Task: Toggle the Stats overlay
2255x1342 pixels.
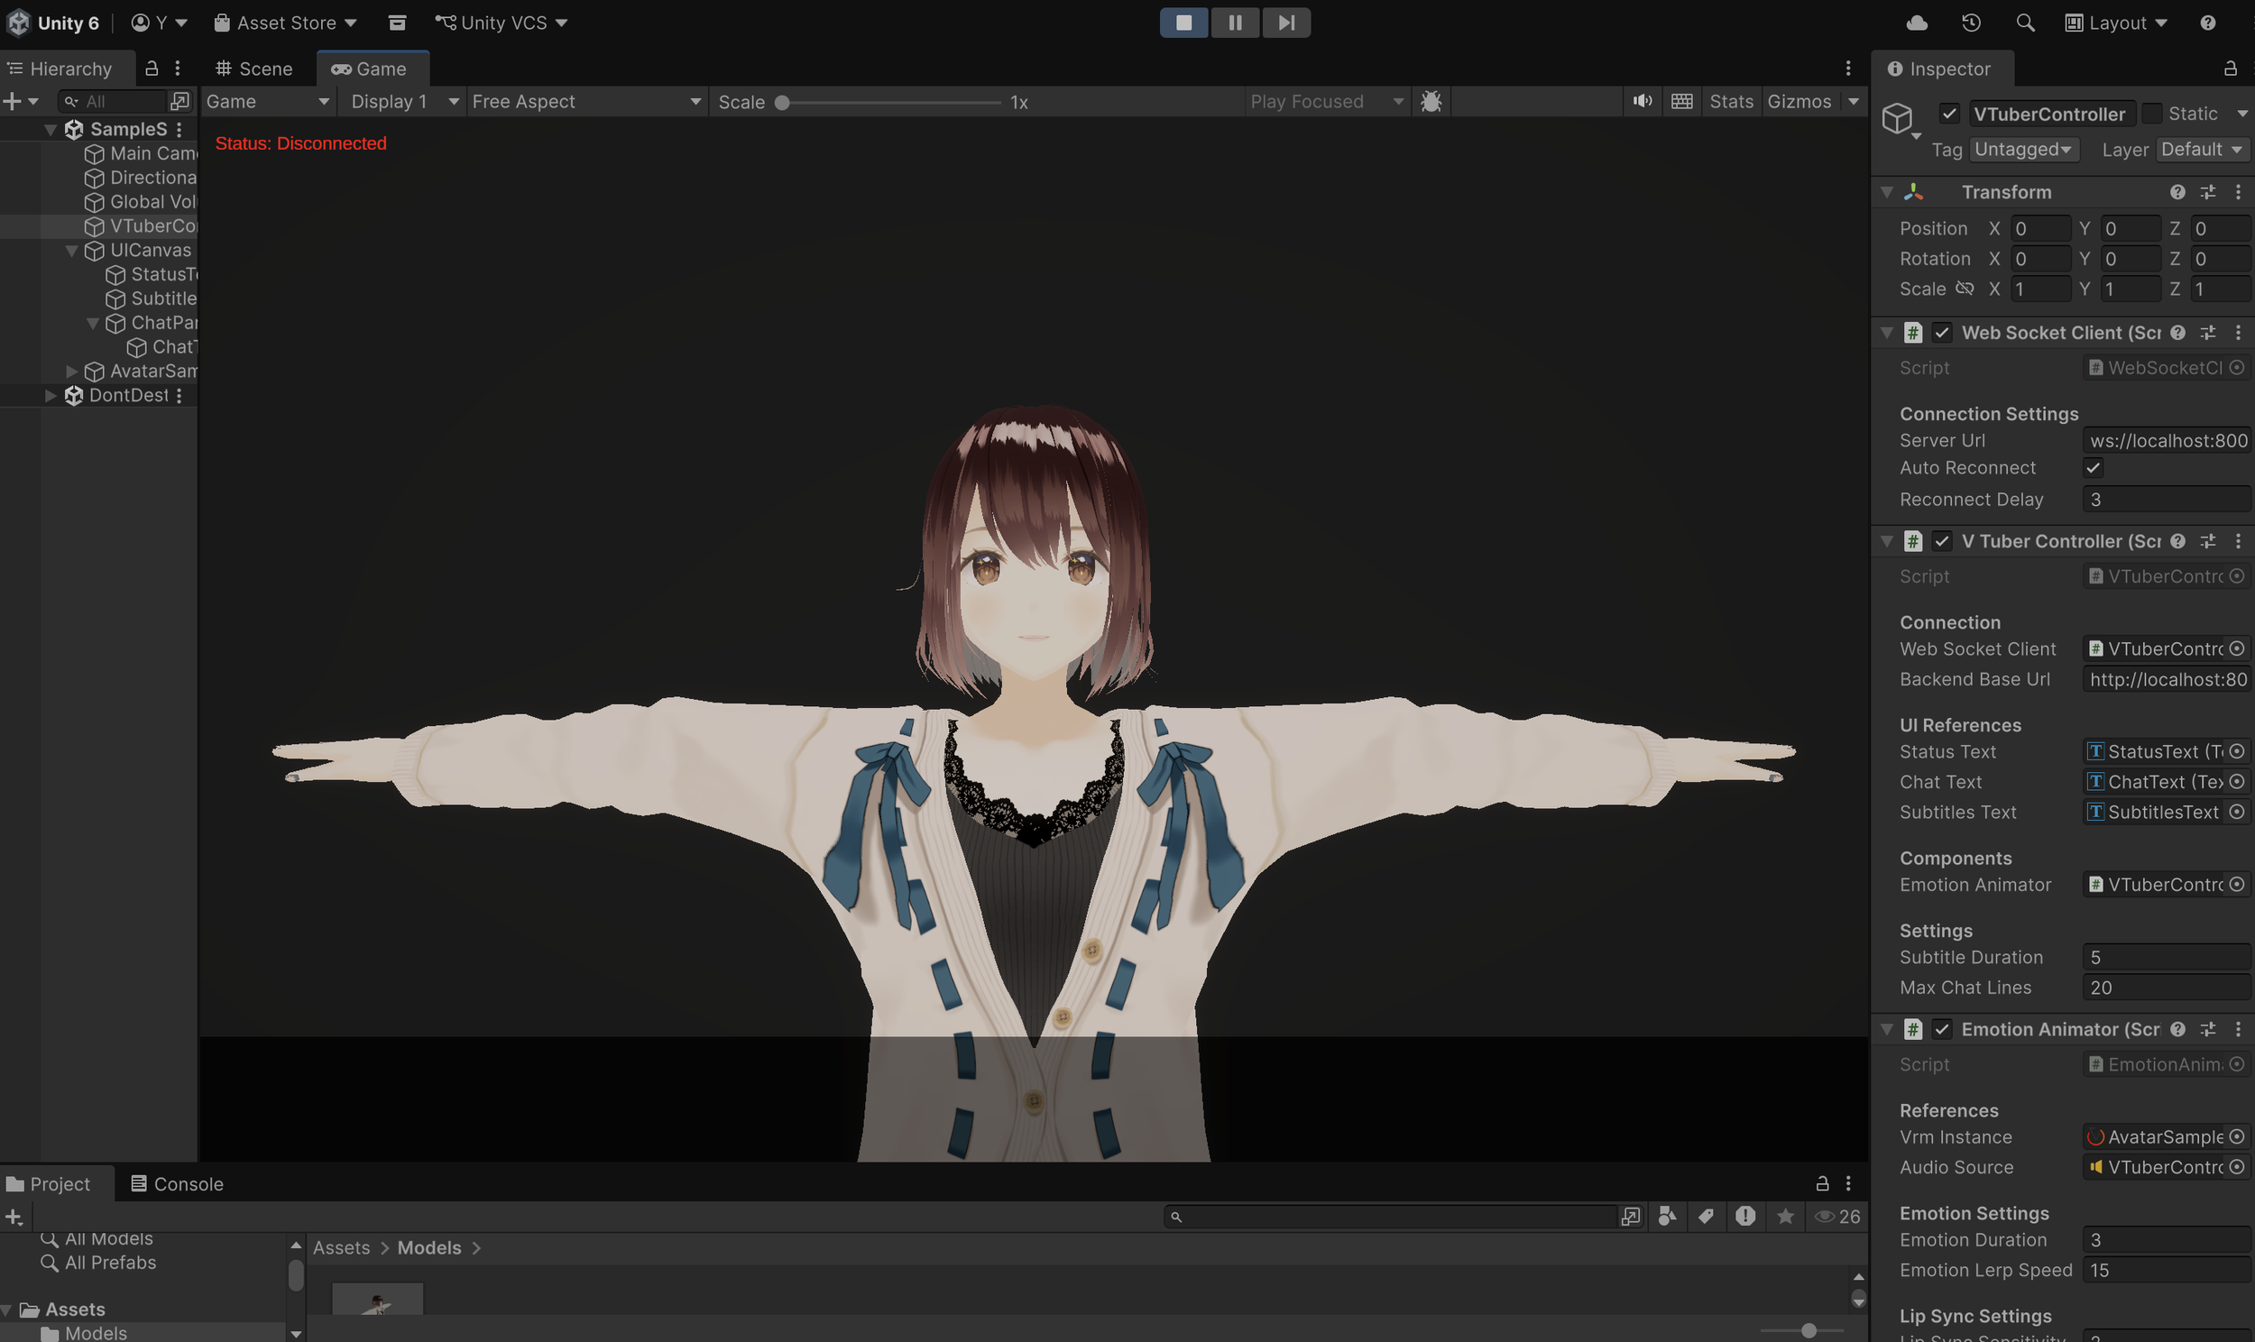Action: click(1731, 101)
